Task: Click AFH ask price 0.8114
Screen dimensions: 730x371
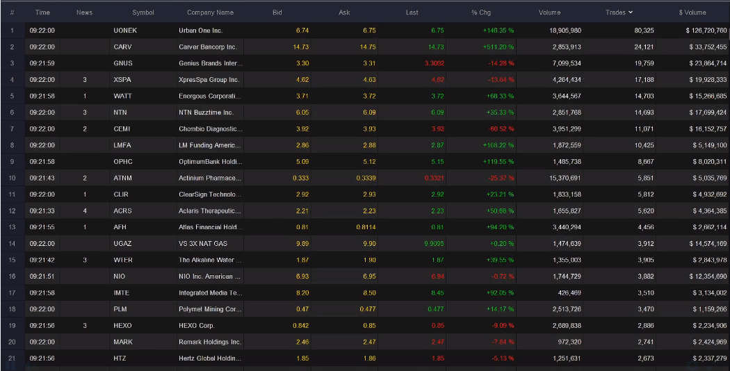Action: (366, 227)
